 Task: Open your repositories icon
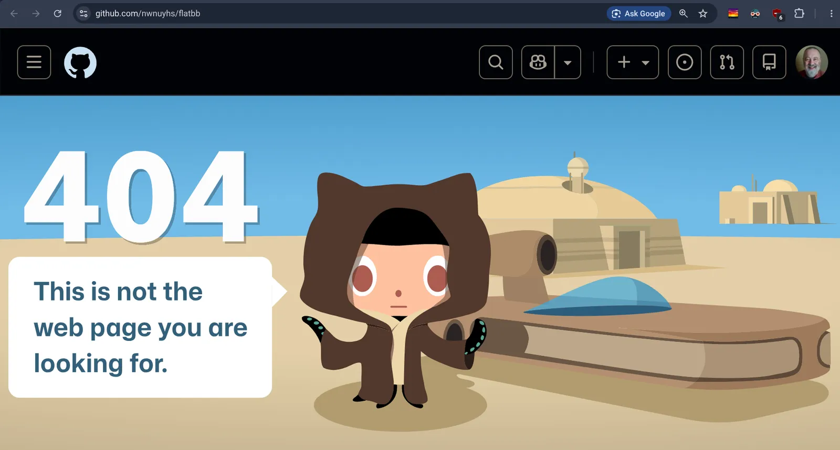tap(769, 62)
